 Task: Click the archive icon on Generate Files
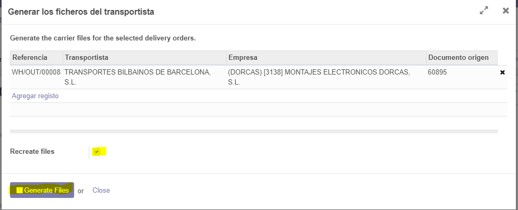(19, 190)
